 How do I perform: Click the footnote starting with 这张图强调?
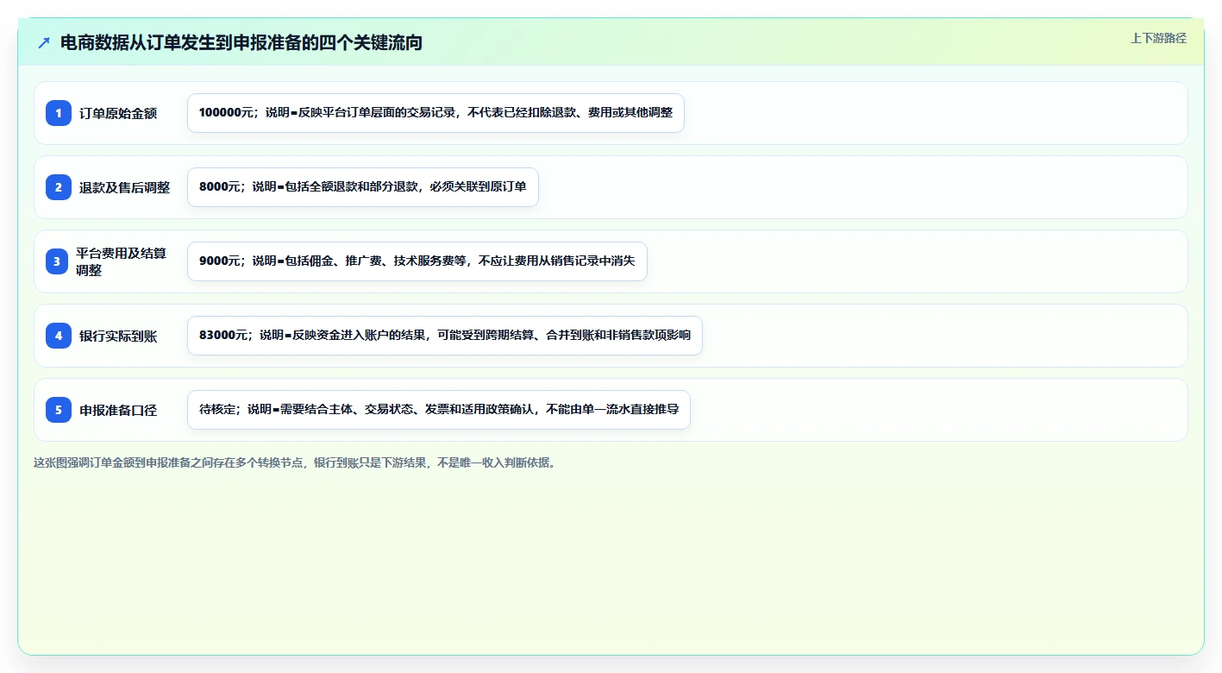click(x=296, y=462)
